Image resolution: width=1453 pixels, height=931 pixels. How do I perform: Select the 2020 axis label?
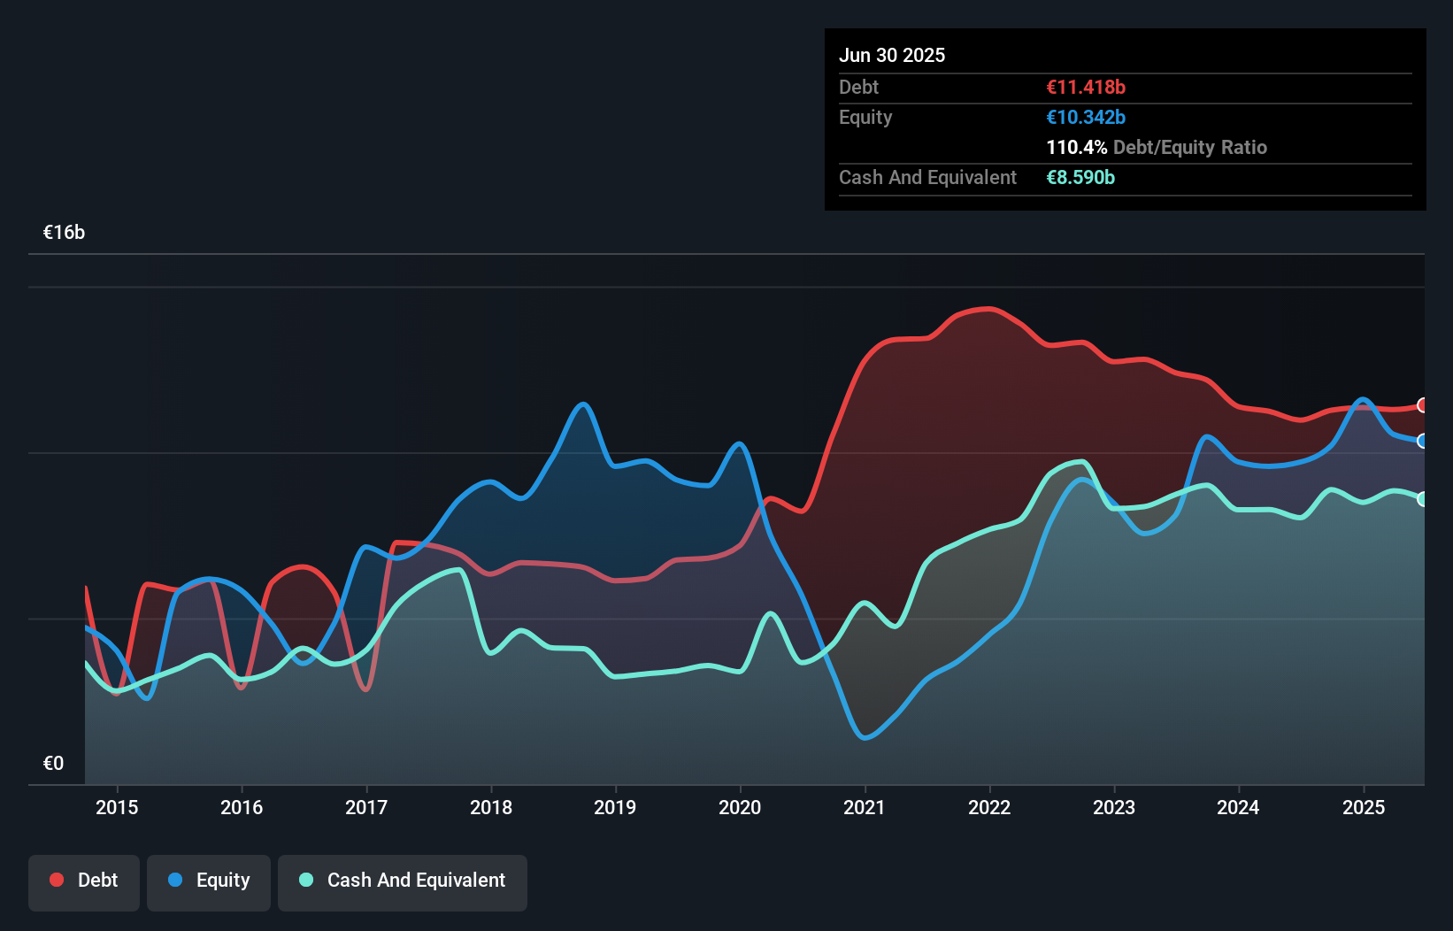[741, 808]
